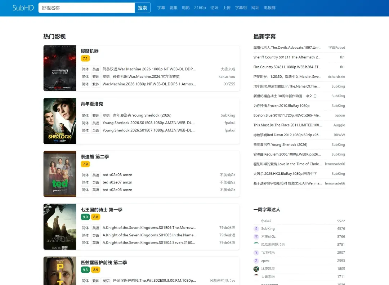Click 飞飞可乐's avatar icon
The height and width of the screenshot is (285, 389).
pyautogui.click(x=256, y=253)
